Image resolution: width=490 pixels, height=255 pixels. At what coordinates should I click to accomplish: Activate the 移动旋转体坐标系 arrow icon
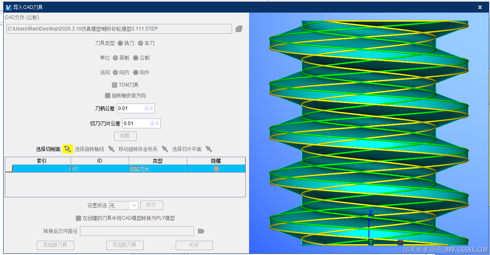pos(165,149)
